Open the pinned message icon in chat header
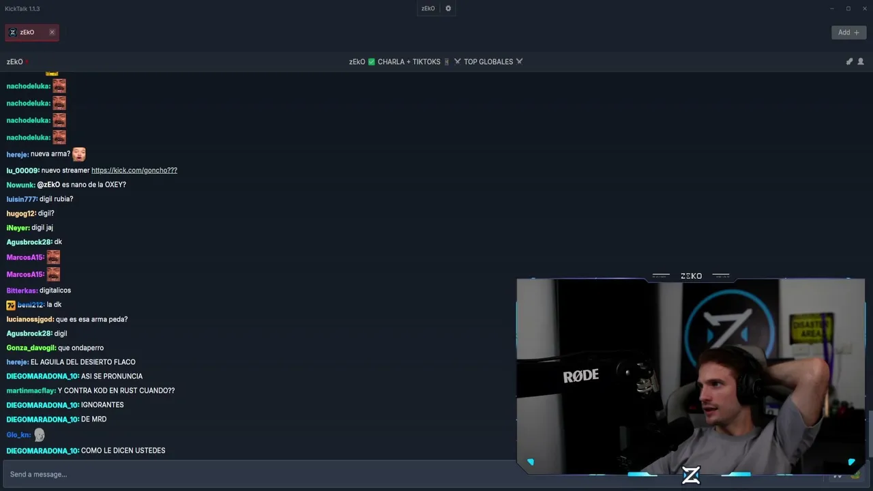Screen dimensions: 873x491 (849, 61)
